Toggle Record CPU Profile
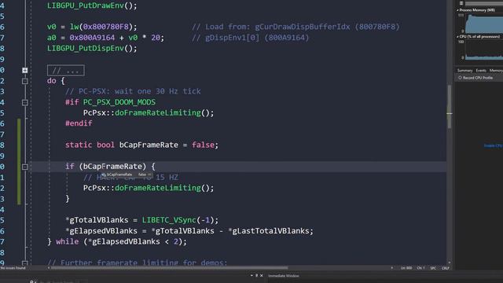The image size is (503, 283). pyautogui.click(x=475, y=78)
